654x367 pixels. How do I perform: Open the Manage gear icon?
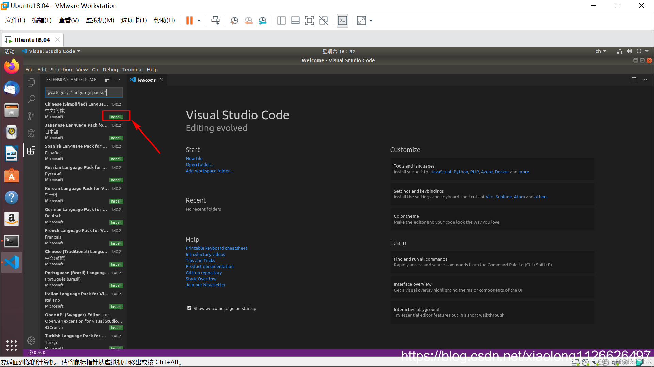click(x=31, y=340)
